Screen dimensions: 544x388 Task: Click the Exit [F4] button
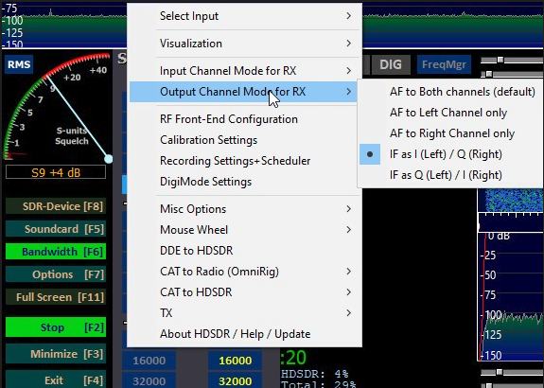point(56,380)
